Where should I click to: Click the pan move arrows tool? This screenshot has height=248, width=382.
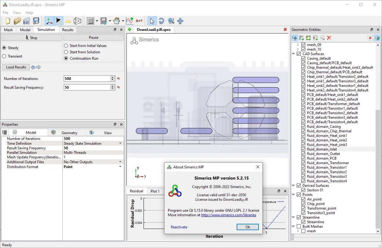[180, 21]
